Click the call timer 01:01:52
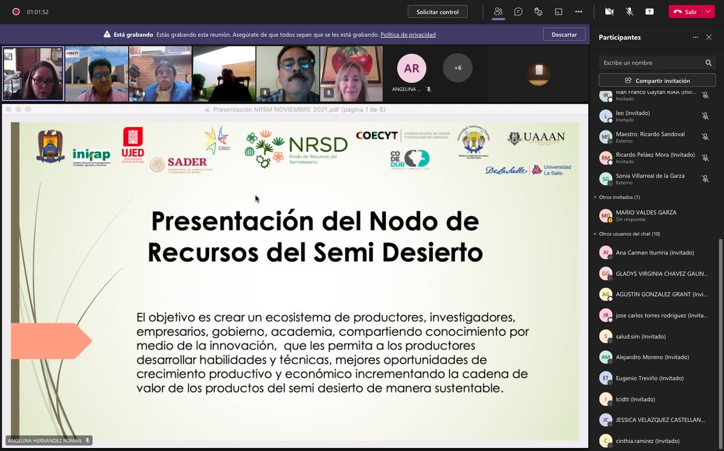Image resolution: width=724 pixels, height=451 pixels. coord(38,11)
